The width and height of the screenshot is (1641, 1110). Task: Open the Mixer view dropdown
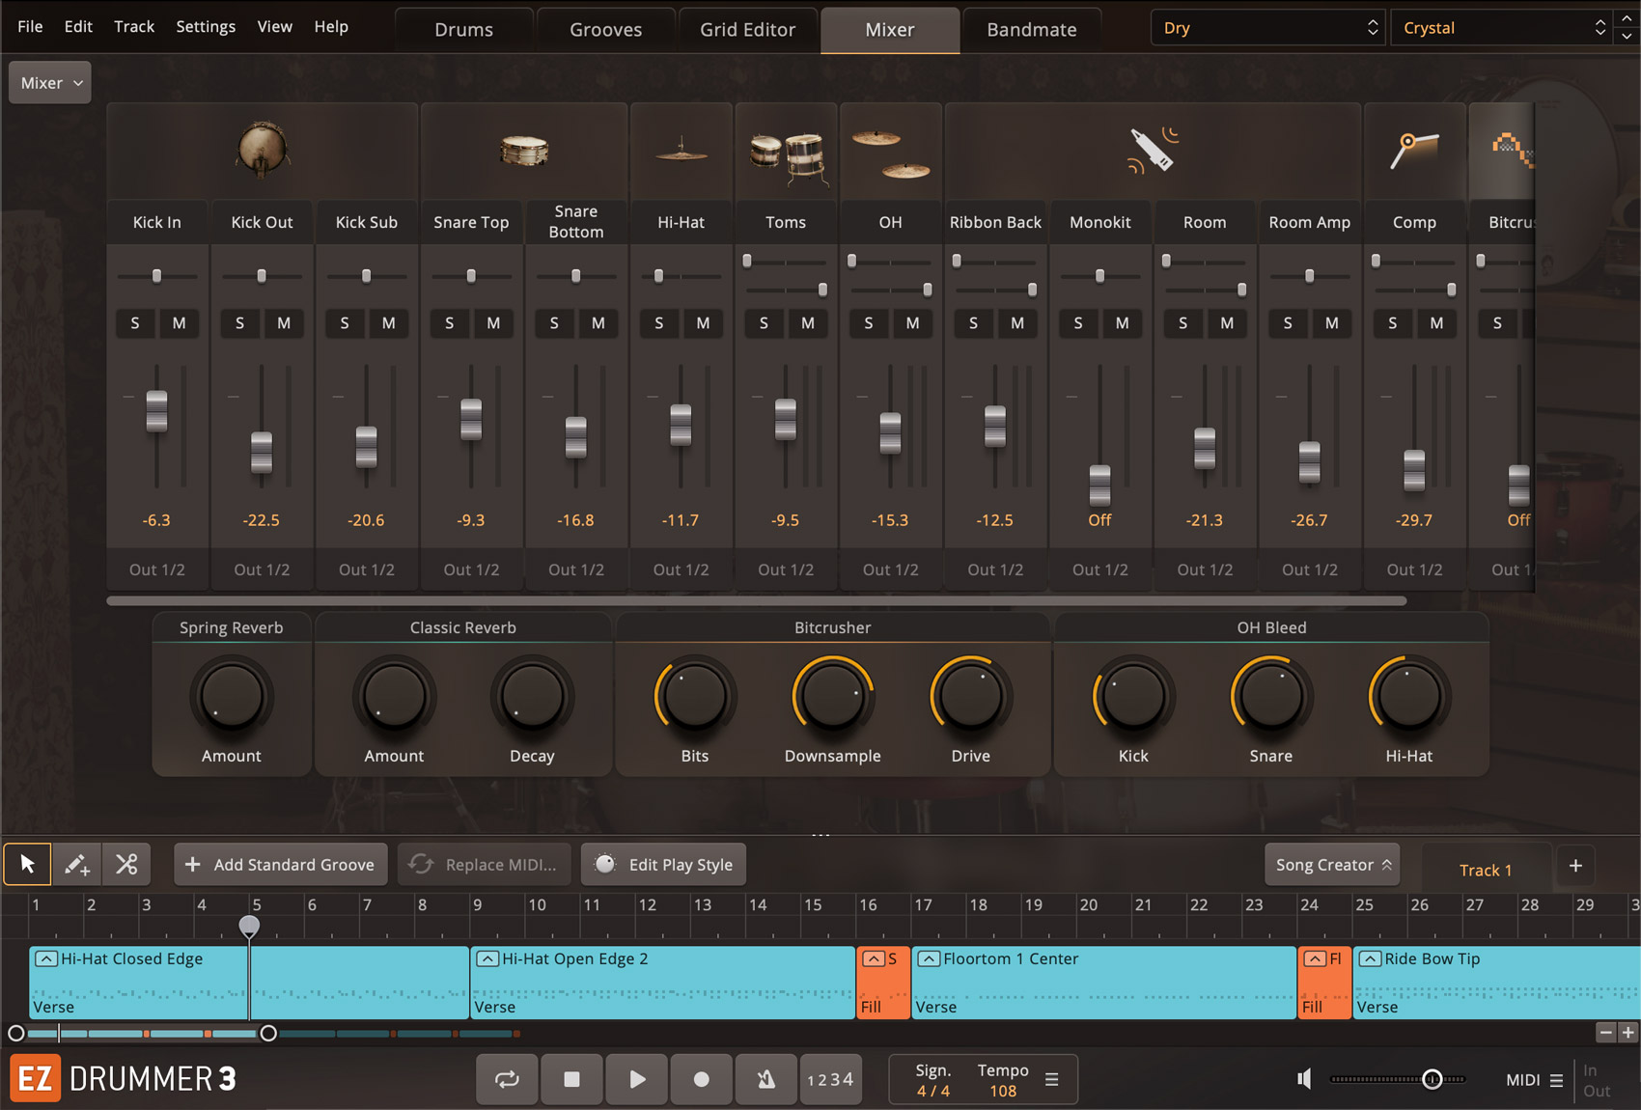50,83
